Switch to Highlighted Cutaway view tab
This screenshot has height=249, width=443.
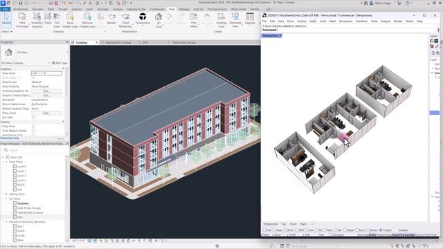[118, 42]
